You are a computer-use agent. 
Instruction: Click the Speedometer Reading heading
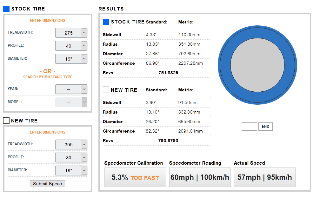tap(195, 163)
